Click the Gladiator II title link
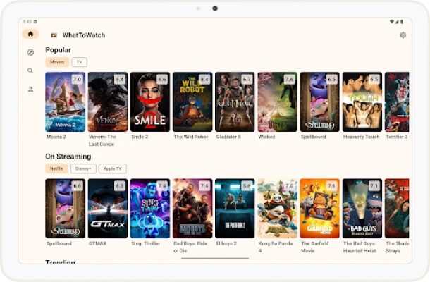 click(228, 137)
